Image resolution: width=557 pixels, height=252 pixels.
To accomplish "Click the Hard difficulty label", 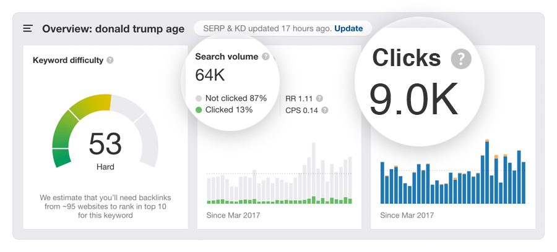I will 105,167.
